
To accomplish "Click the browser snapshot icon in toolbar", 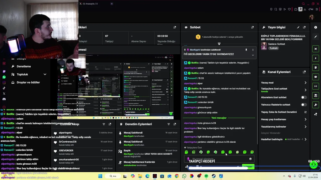I will (276, 9).
